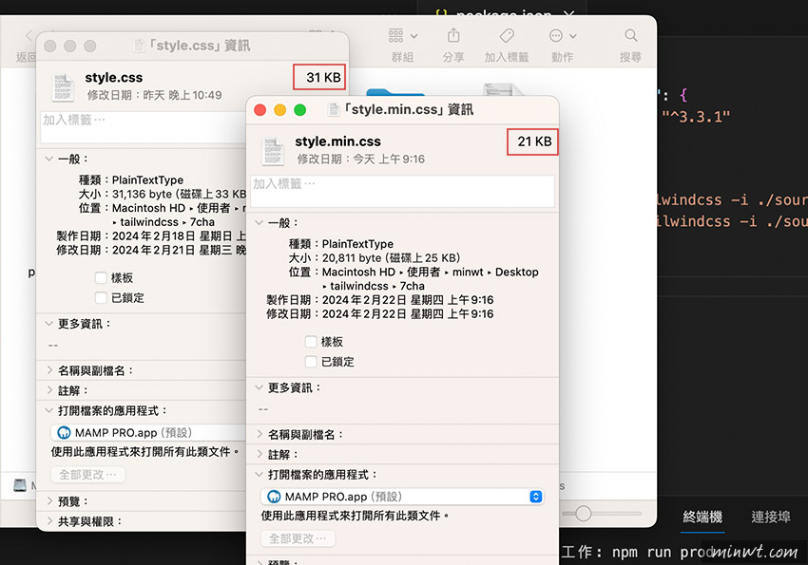Click the title bar document icon of style.css info
Image resolution: width=808 pixels, height=565 pixels.
[x=139, y=46]
